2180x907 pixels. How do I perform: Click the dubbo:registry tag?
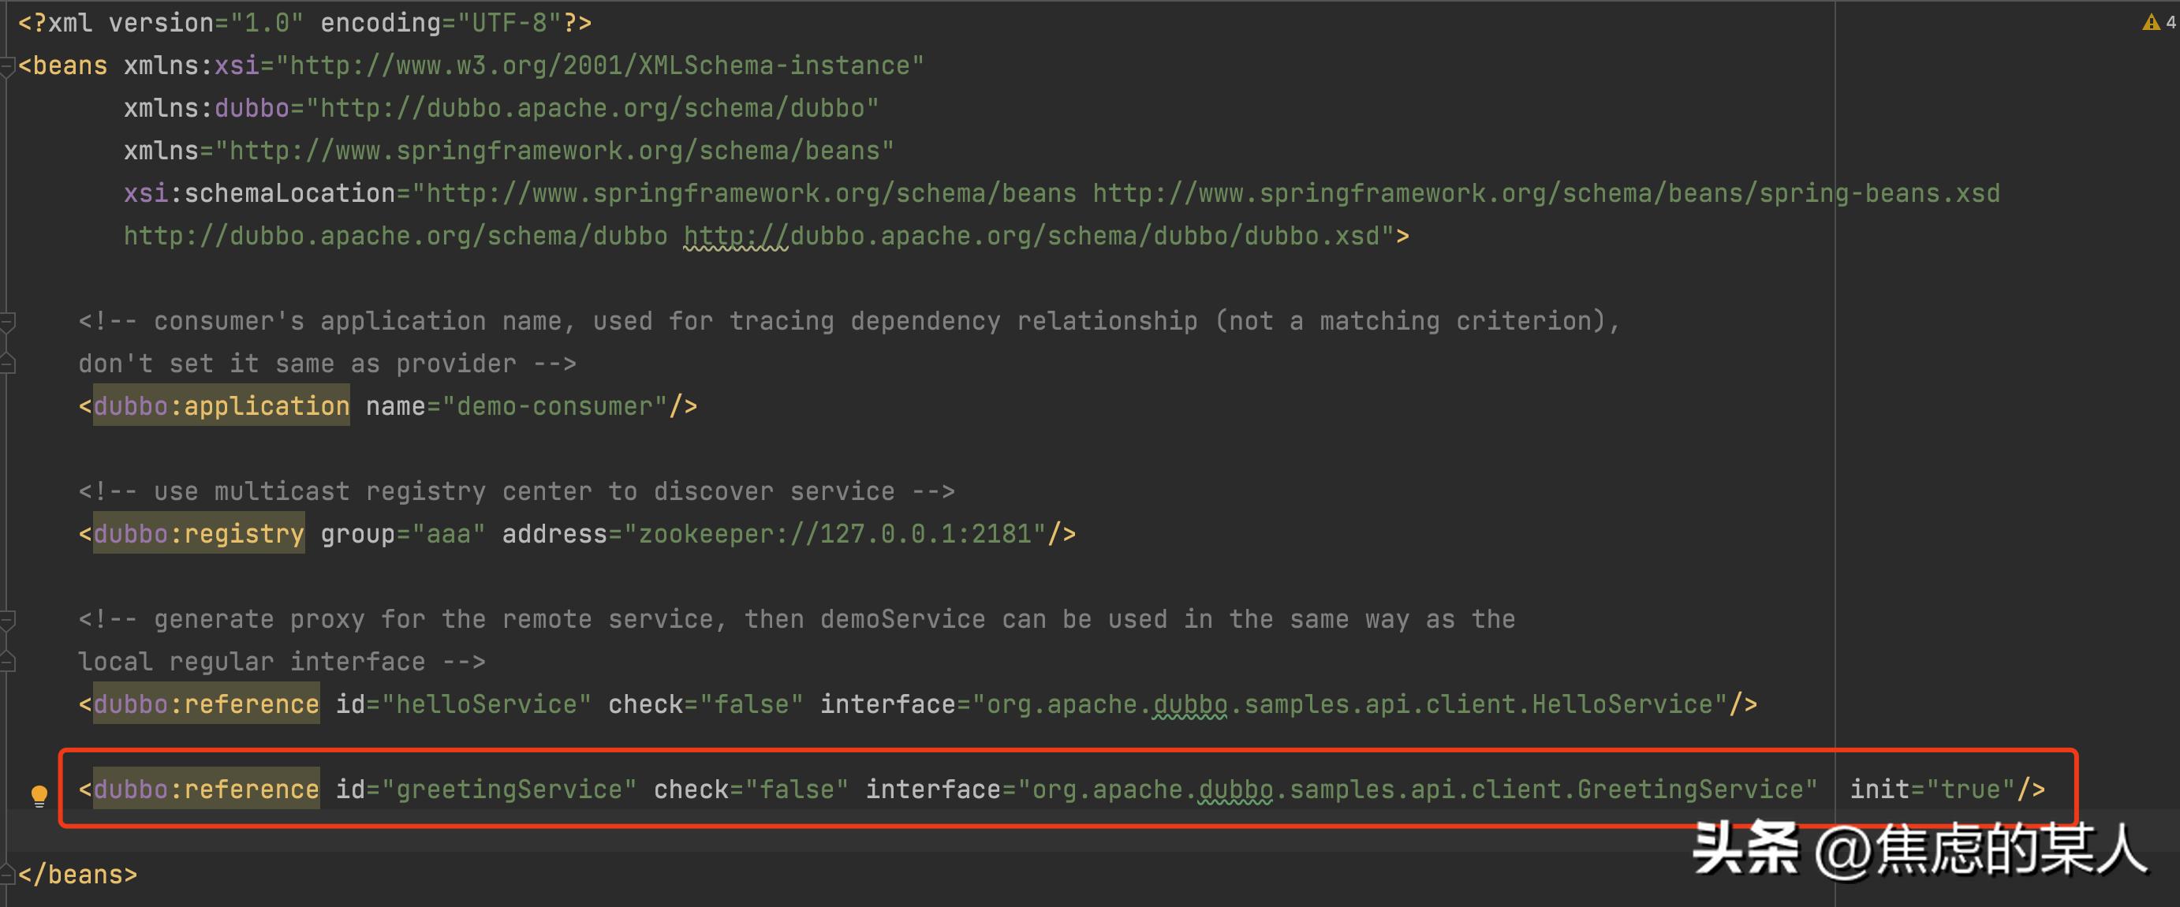pyautogui.click(x=198, y=534)
